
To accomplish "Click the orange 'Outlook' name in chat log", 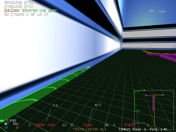I will tap(12, 10).
